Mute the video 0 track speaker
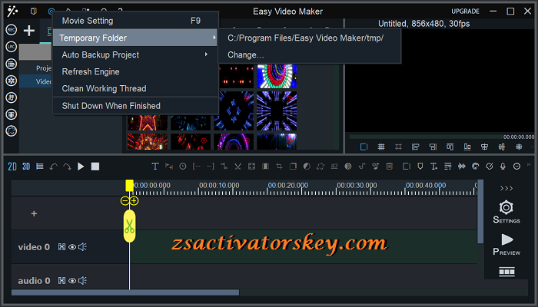Screen dimensions: 538x307 (x=82, y=247)
